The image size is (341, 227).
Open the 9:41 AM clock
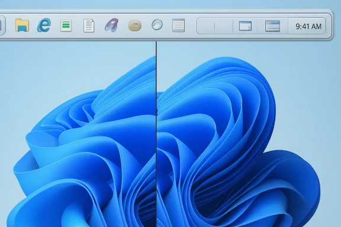(308, 27)
